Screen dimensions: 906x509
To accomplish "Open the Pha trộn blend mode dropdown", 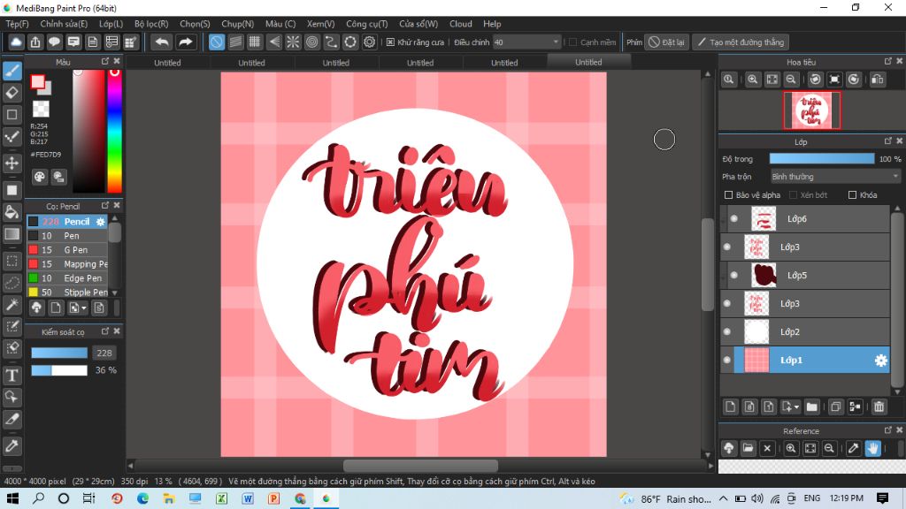I will (835, 177).
